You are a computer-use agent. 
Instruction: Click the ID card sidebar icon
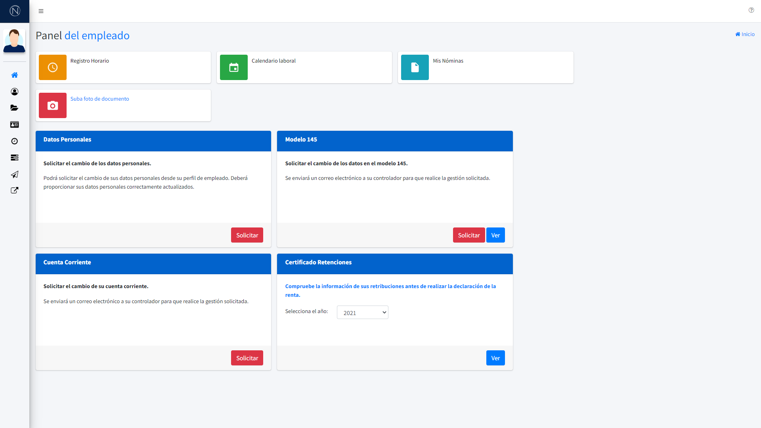coord(15,124)
